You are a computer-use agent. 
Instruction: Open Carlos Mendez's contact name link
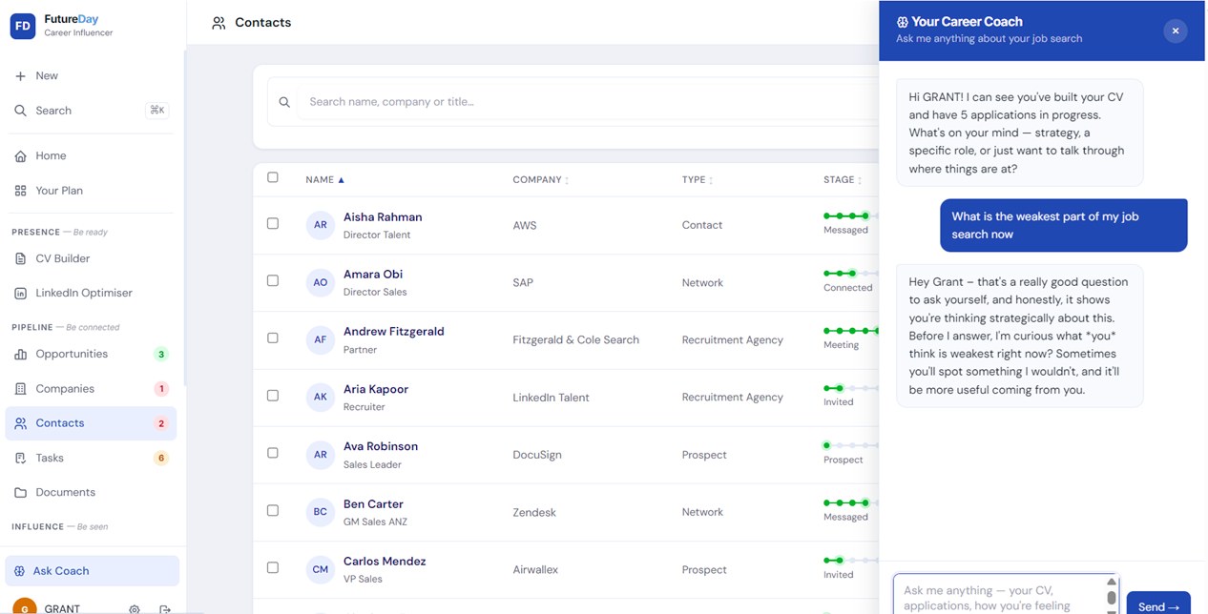[385, 562]
